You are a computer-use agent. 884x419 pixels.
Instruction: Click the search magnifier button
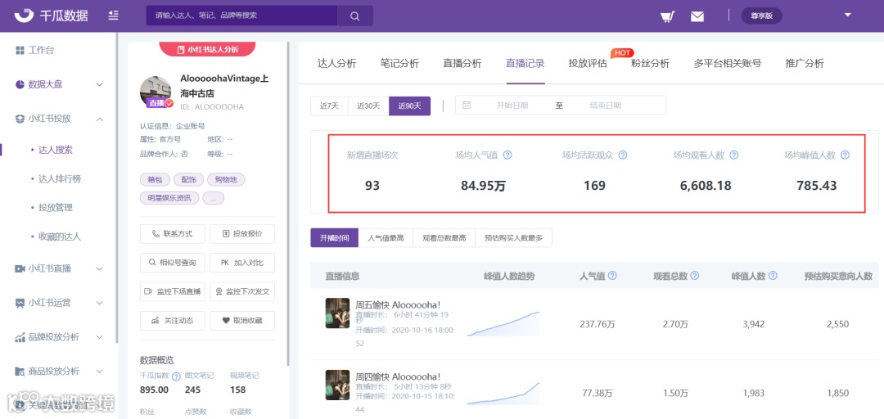pos(355,16)
